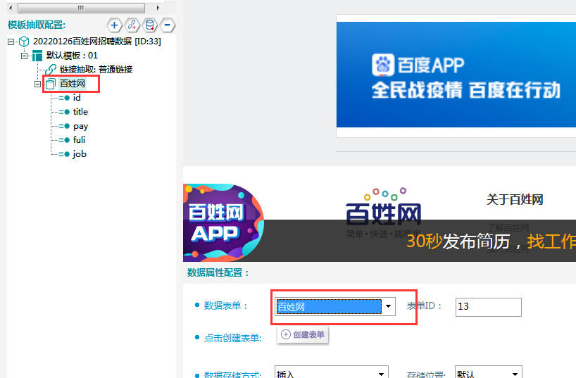Click the 百姓网 data node icon

[x=51, y=84]
